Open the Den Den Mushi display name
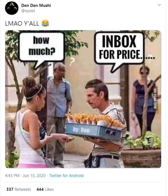 (x=36, y=5)
